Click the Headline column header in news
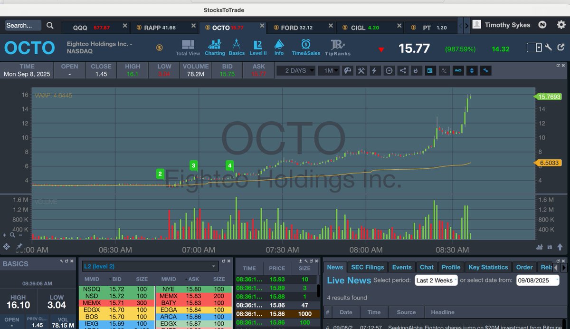Viewport: 570px width, 329px height. (x=443, y=312)
